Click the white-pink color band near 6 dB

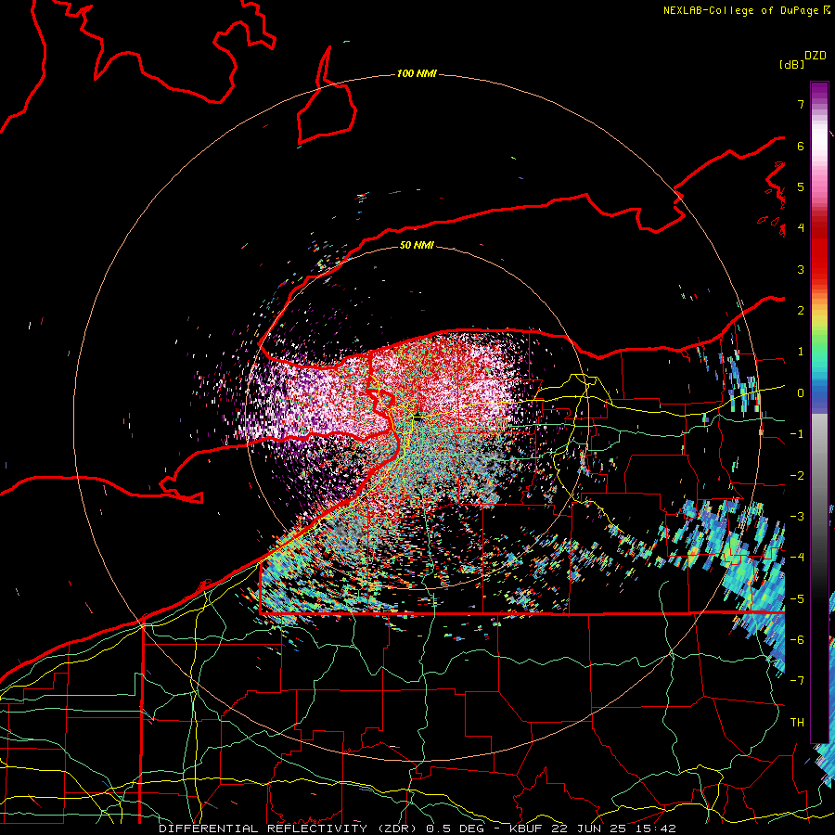(819, 146)
